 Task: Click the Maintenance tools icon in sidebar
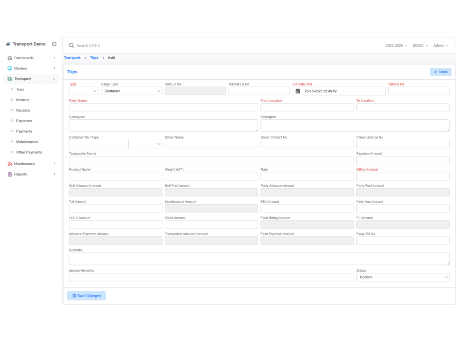pyautogui.click(x=10, y=164)
